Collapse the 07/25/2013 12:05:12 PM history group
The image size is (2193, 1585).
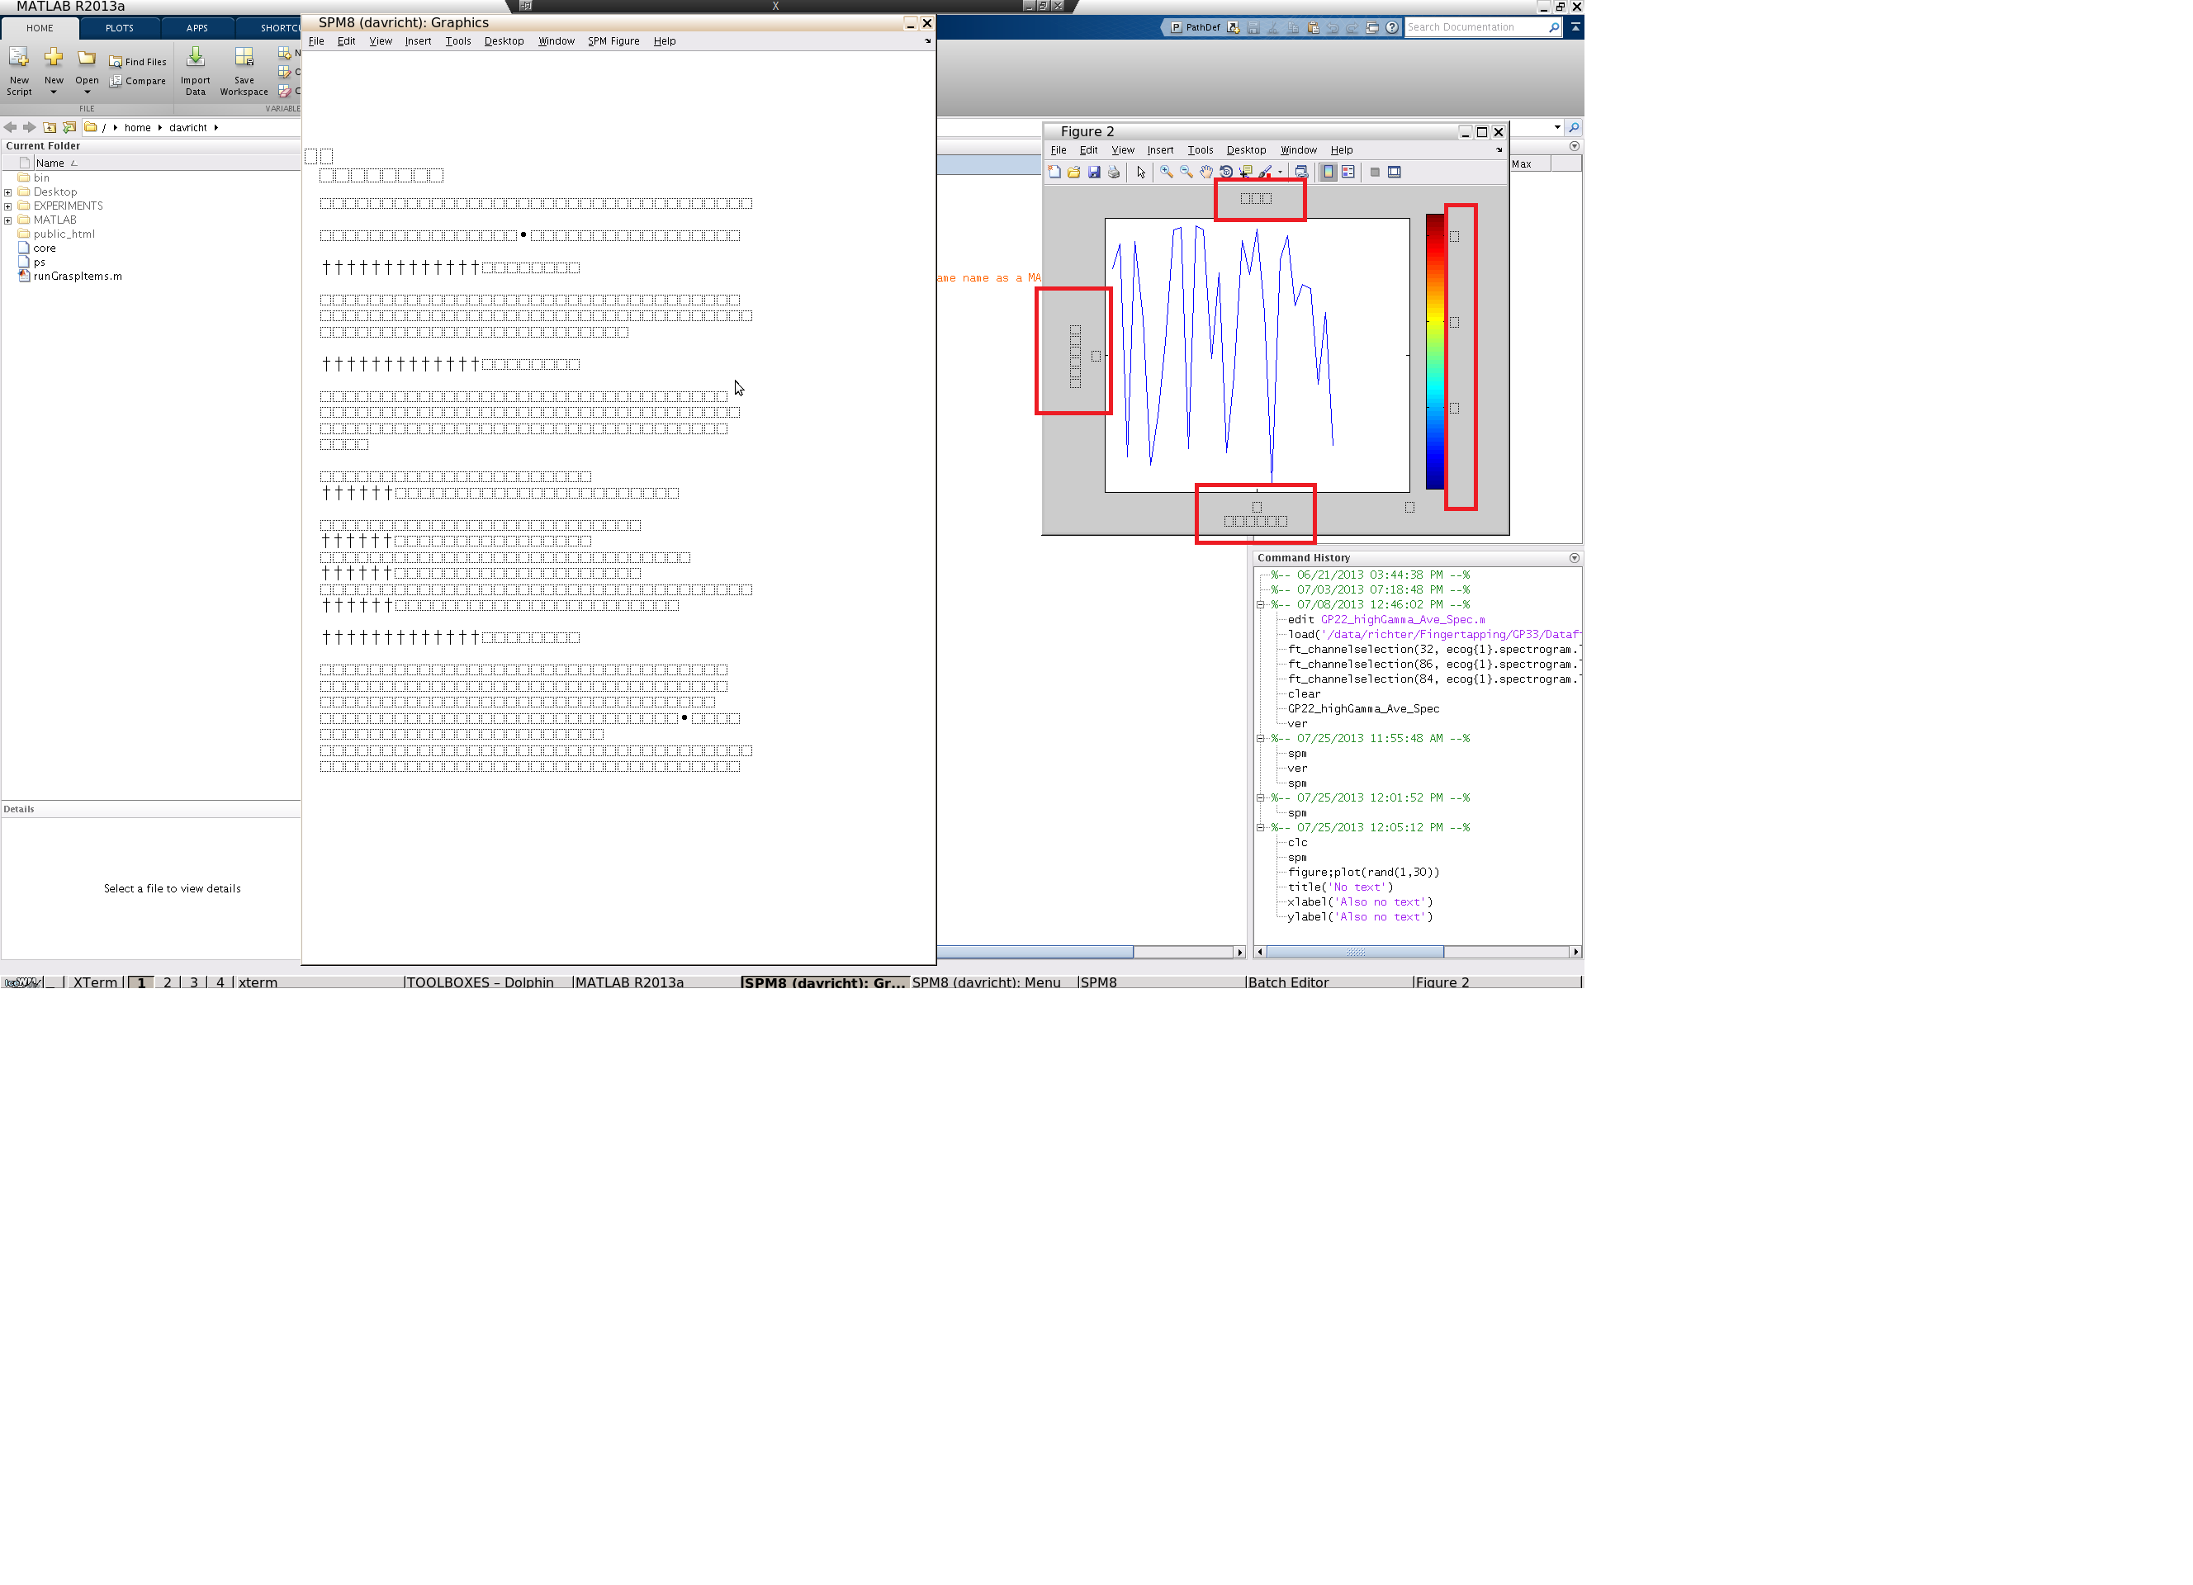point(1260,827)
